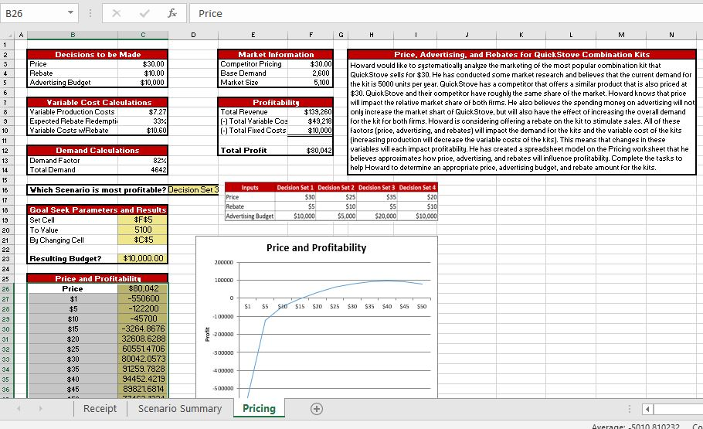The image size is (703, 429).
Task: Select column F header
Action: click(311, 35)
